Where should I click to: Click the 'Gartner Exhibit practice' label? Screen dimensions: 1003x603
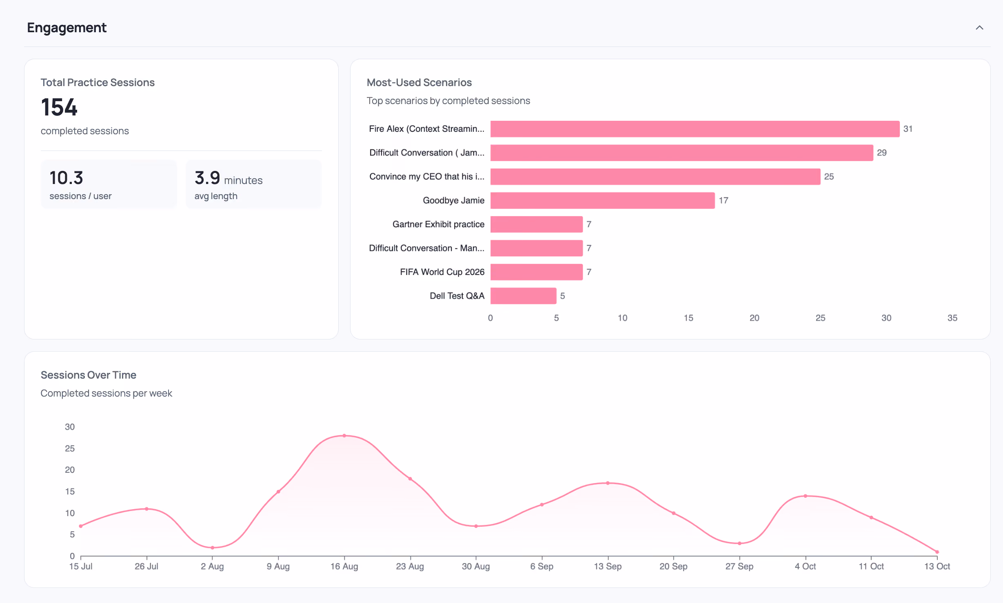(x=438, y=224)
